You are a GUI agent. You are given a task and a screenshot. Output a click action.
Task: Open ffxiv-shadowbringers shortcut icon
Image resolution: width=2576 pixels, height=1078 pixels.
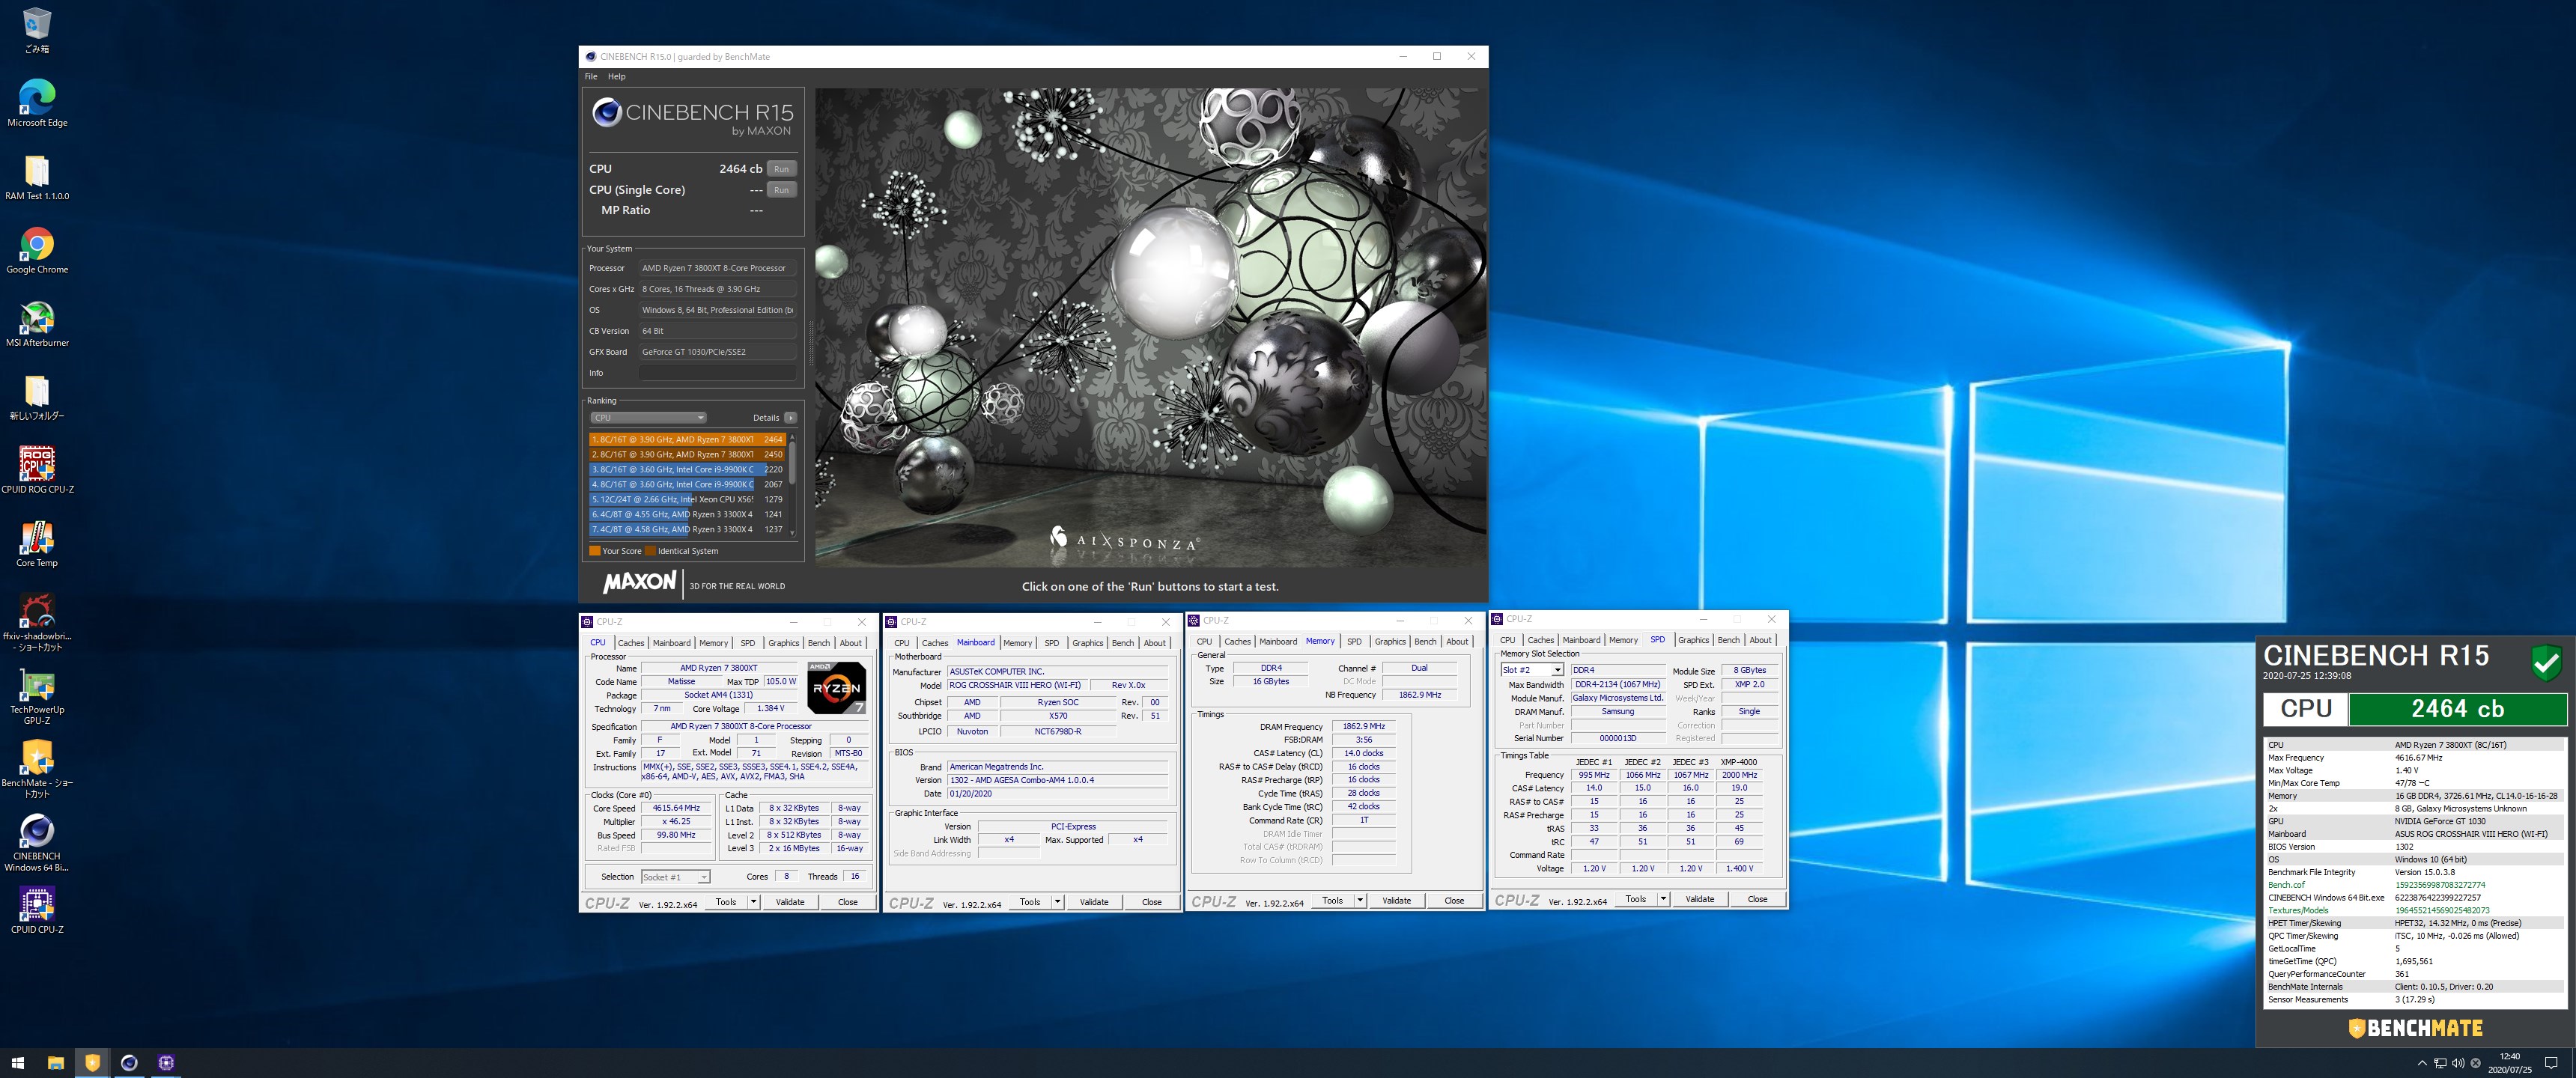(x=37, y=622)
